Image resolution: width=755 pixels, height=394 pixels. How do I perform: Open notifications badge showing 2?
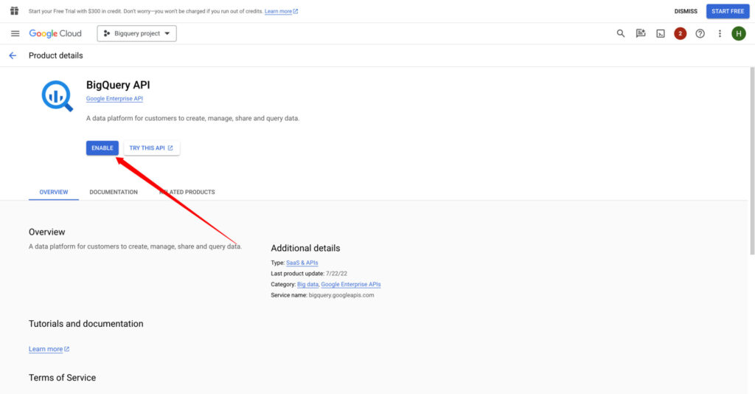(680, 33)
